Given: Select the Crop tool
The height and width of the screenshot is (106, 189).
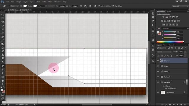Looking at the screenshot, I should [x=3, y=29].
